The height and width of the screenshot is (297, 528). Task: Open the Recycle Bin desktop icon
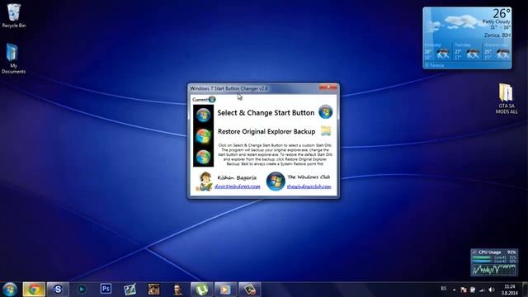click(x=14, y=16)
